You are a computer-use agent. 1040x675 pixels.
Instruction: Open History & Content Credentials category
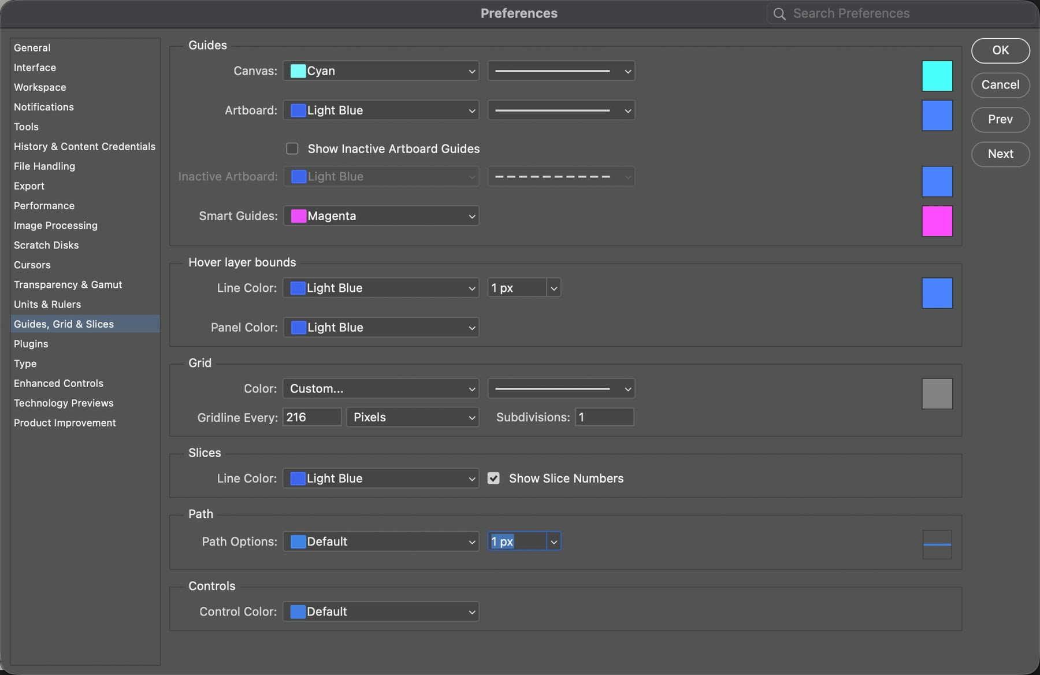pyautogui.click(x=85, y=147)
